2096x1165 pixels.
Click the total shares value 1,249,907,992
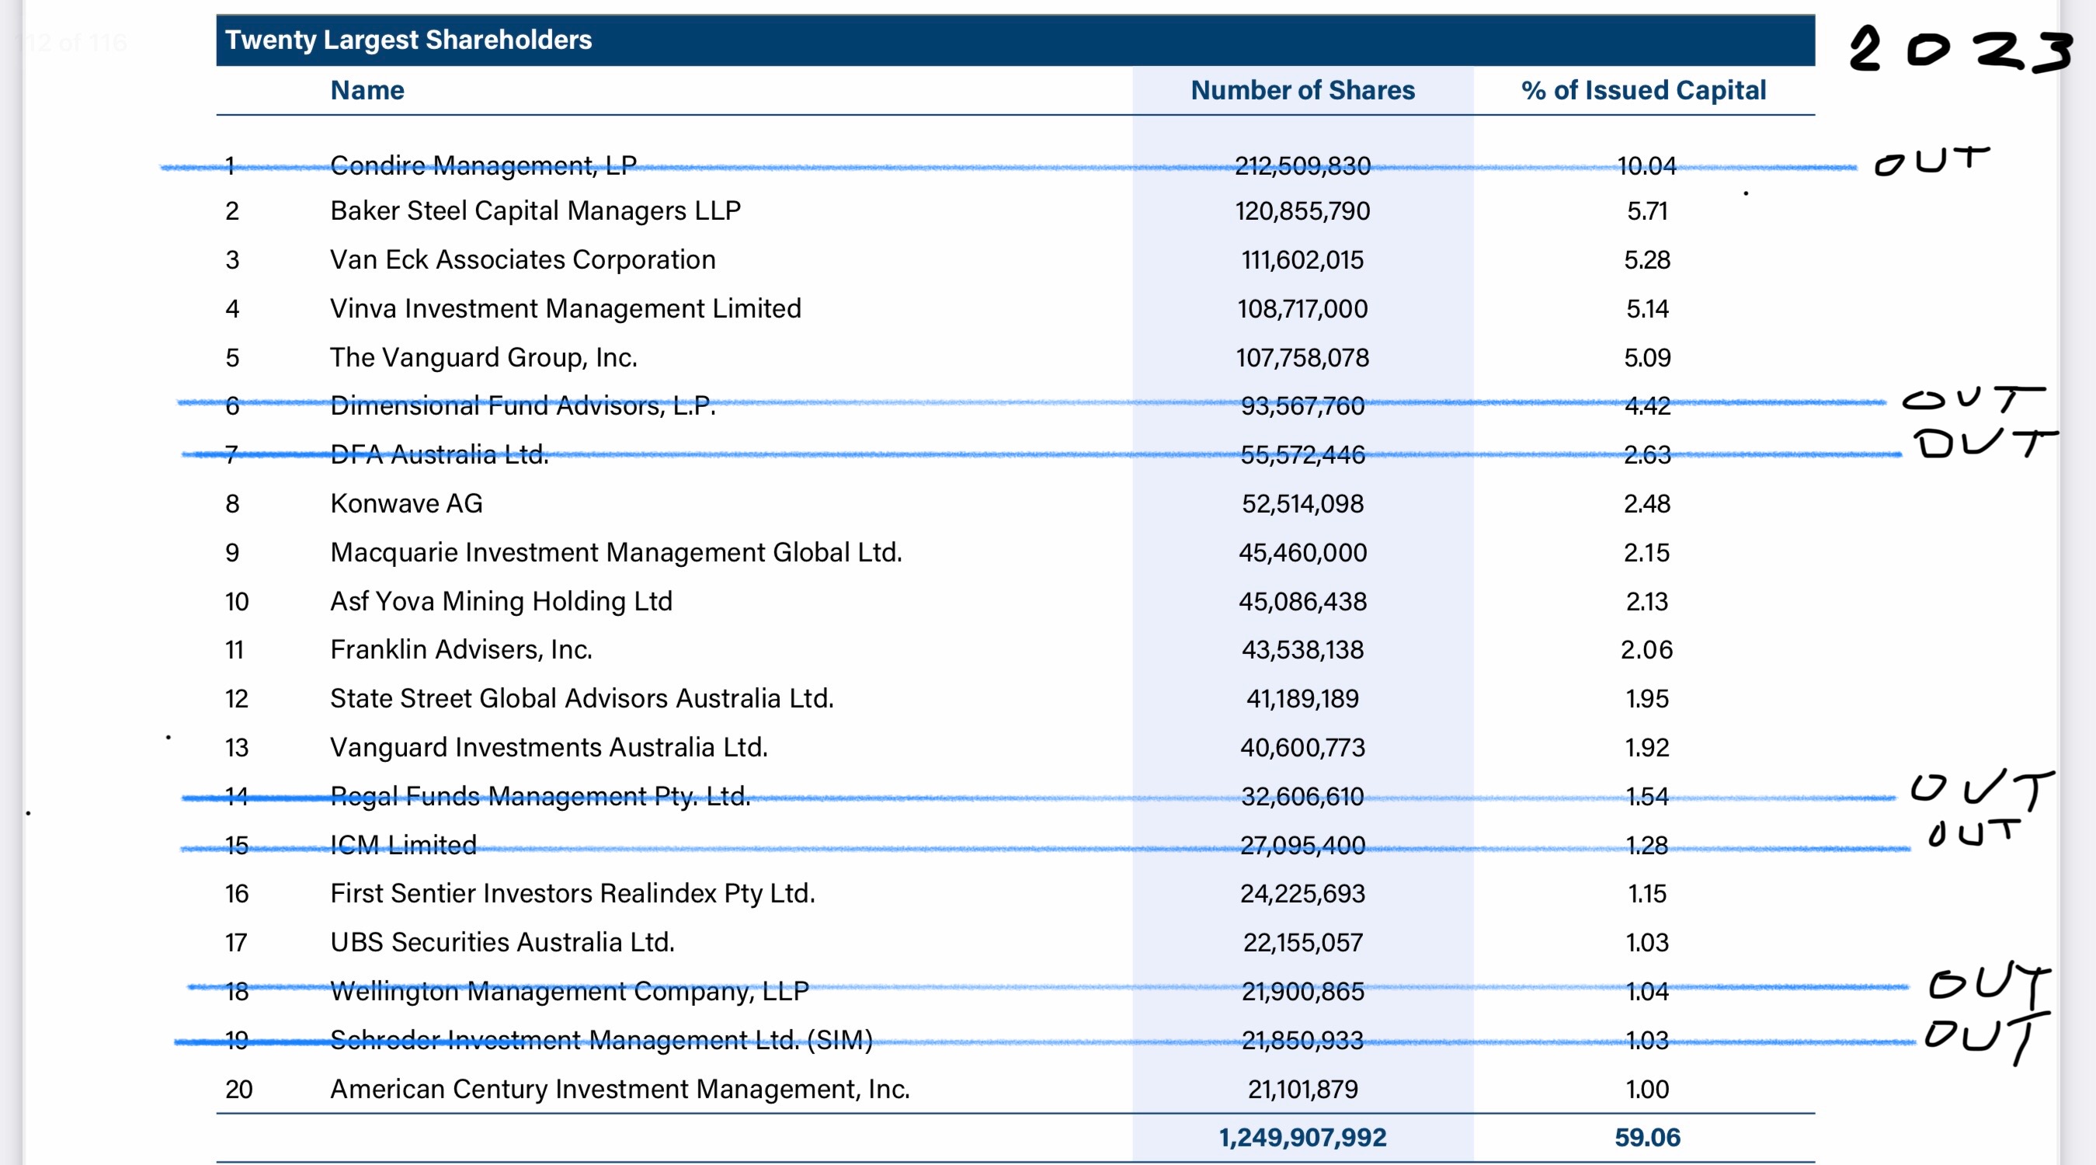point(1302,1137)
